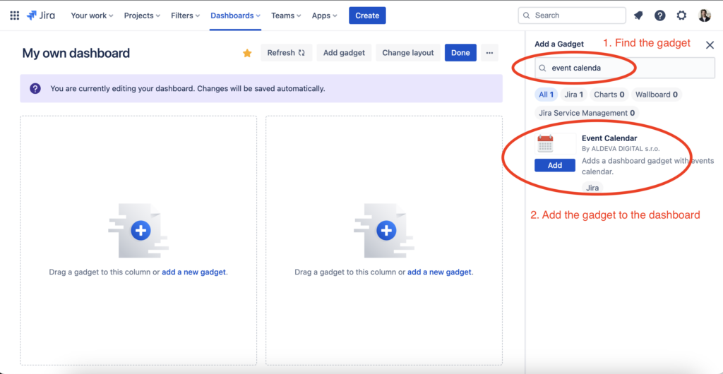Open the help question mark icon
The image size is (723, 374).
coord(659,16)
